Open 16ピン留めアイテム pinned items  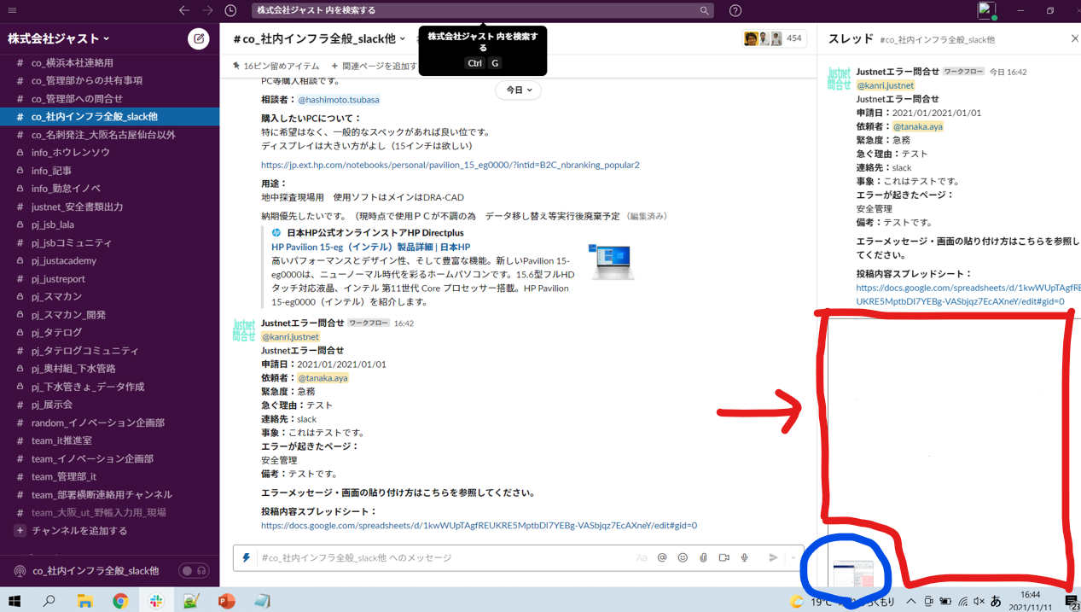276,66
